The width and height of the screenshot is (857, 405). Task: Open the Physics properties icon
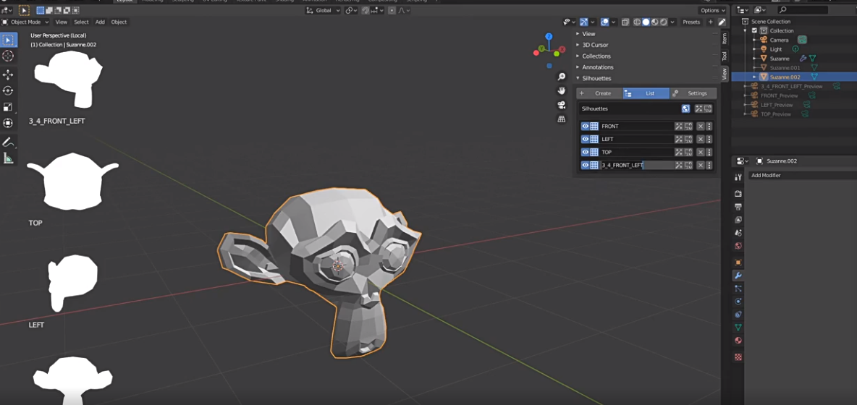pos(738,302)
